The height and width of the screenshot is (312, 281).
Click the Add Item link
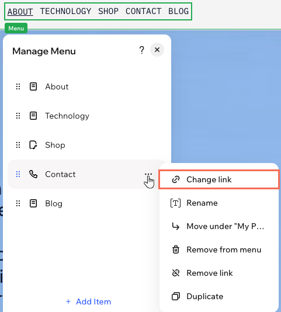point(88,301)
